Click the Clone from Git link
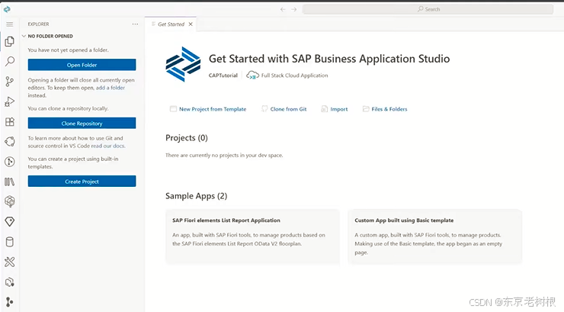The image size is (564, 312). click(288, 109)
